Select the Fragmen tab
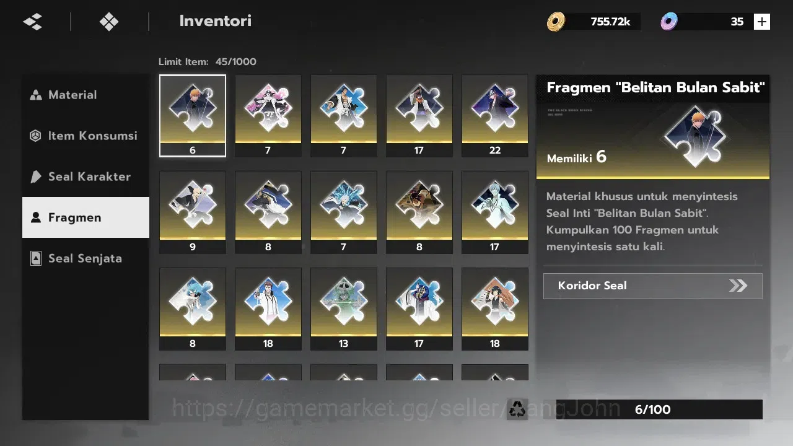Image resolution: width=793 pixels, height=446 pixels. (85, 217)
